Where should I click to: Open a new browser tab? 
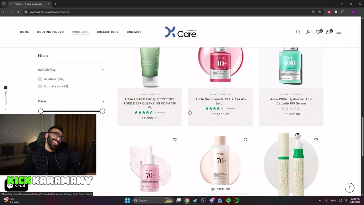pyautogui.click(x=55, y=4)
